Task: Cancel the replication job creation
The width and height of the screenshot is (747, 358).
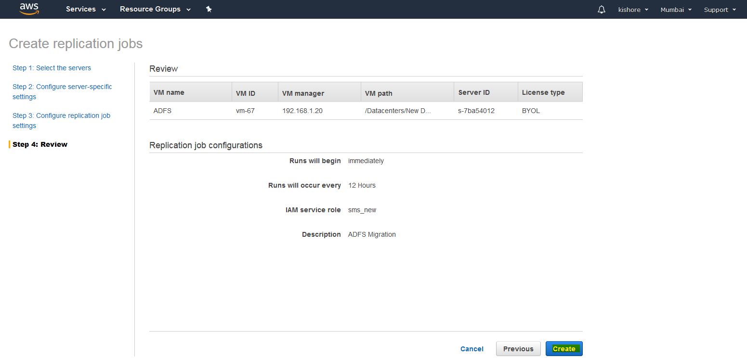Action: [472, 349]
